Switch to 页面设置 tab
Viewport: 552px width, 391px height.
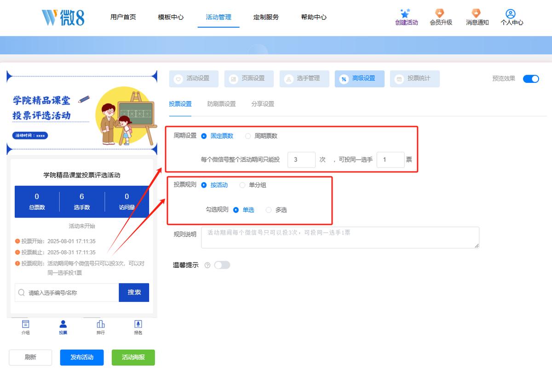pyautogui.click(x=249, y=79)
